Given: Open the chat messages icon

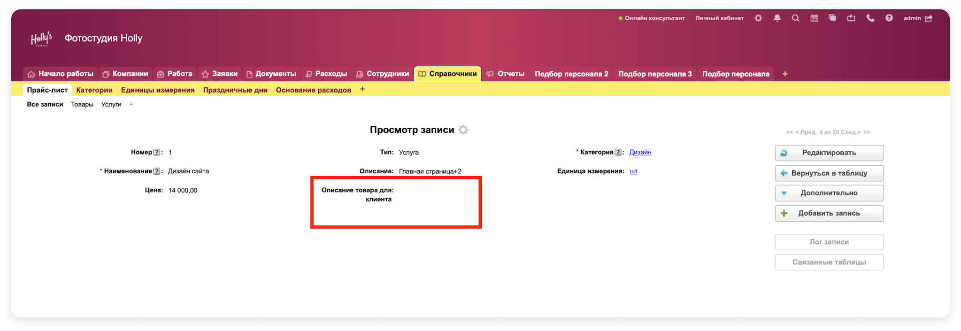Looking at the screenshot, I should pos(832,18).
